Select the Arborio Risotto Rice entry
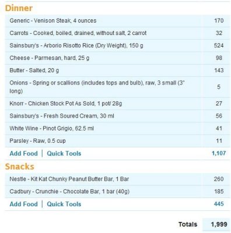231x233 pixels. point(76,45)
